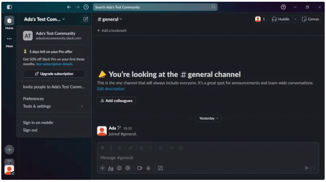
Task: Expand the Tools & settings submenu
Action: [x=53, y=106]
